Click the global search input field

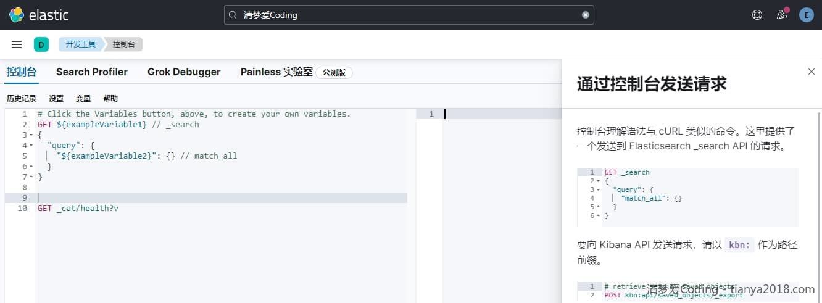pyautogui.click(x=409, y=15)
